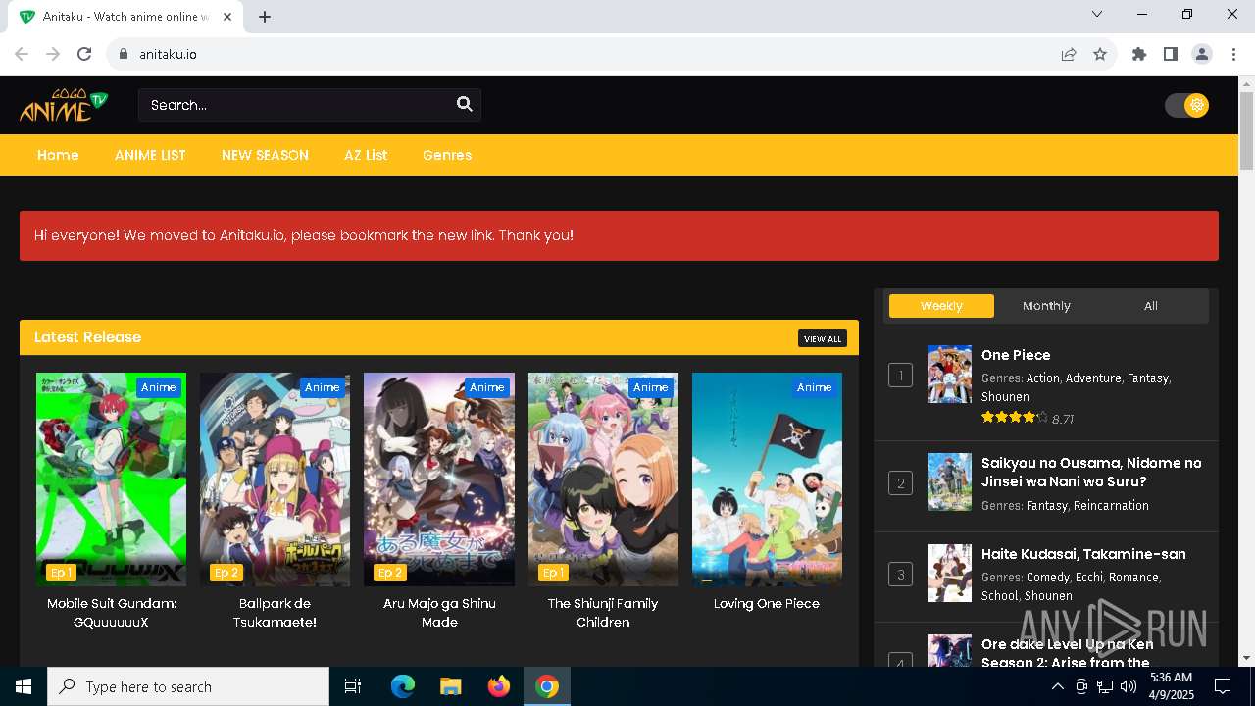Screen dimensions: 1255x706
Task: Click Ballpark de Tsukamaete! title link
Action: click(275, 613)
